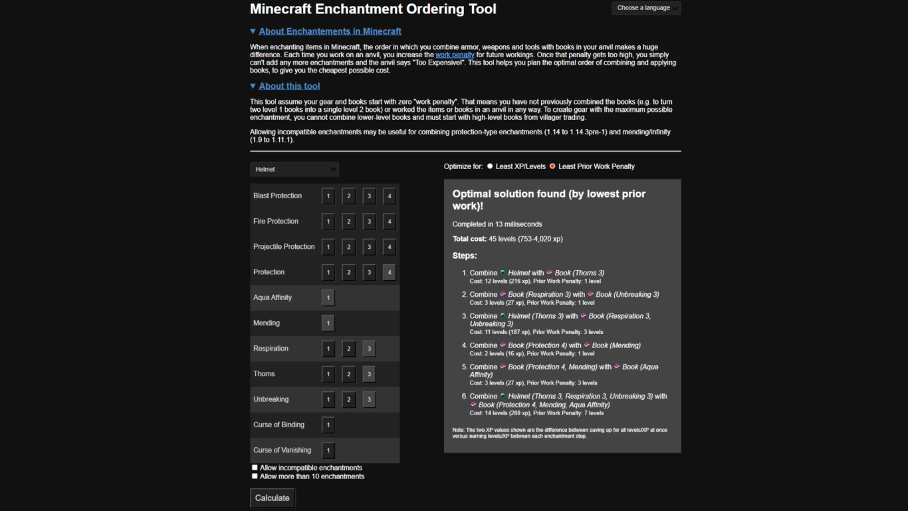The height and width of the screenshot is (511, 908).
Task: Select the Least XP/Levels radio button
Action: [489, 166]
